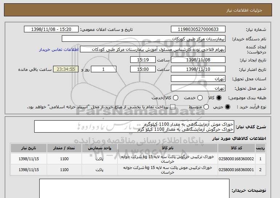Click the شماره نیاز field 1198030527000633
This screenshot has height=198, width=280.
[x=198, y=29]
